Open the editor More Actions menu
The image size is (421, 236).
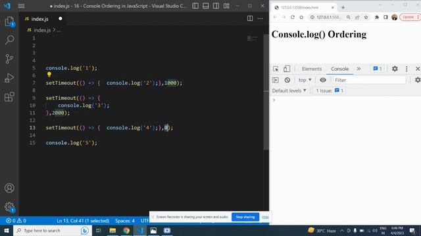pos(260,18)
